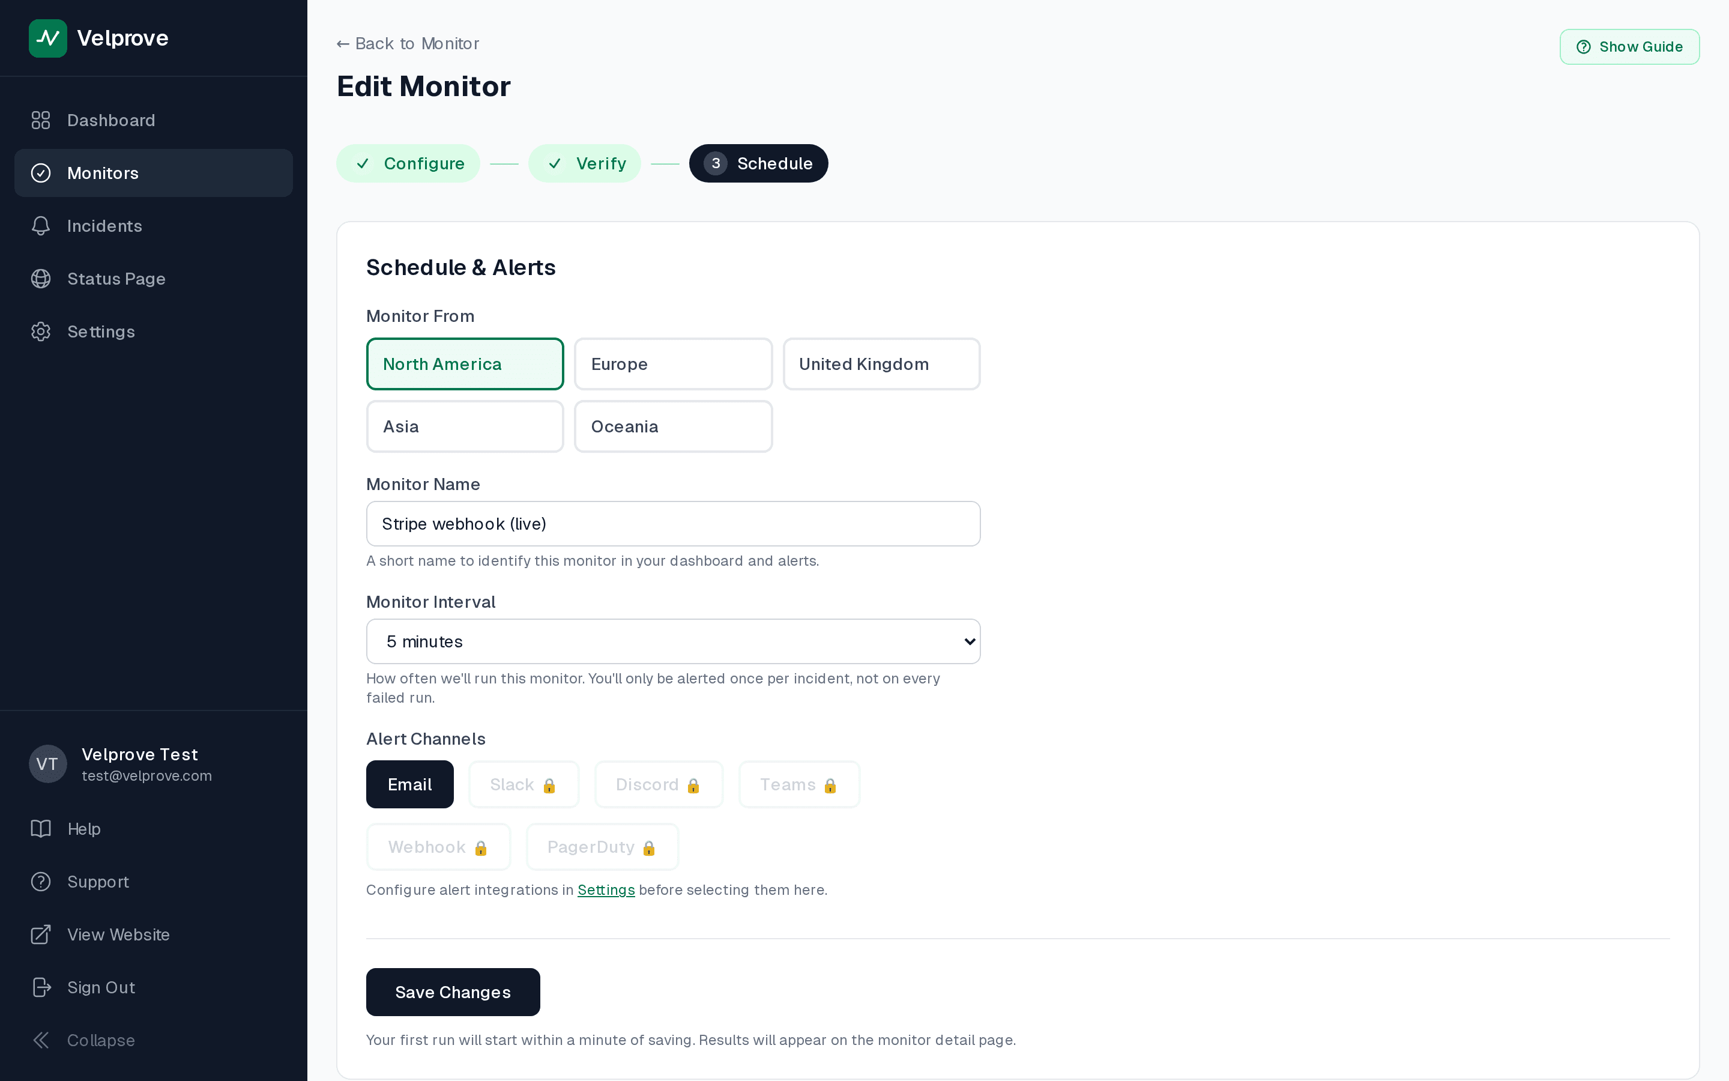Image resolution: width=1729 pixels, height=1081 pixels.
Task: Open the Settings link for alert integrations
Action: coord(606,890)
